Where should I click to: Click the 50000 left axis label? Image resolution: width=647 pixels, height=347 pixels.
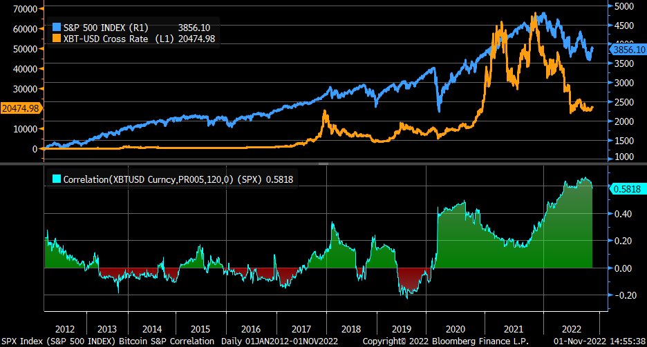point(26,48)
